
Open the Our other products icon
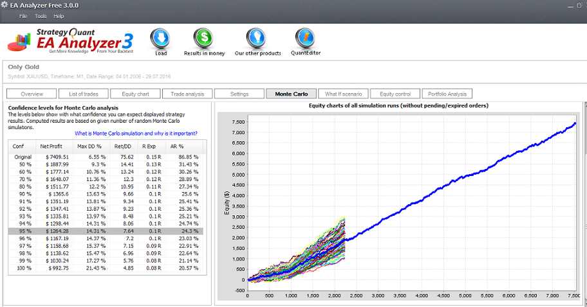[257, 39]
